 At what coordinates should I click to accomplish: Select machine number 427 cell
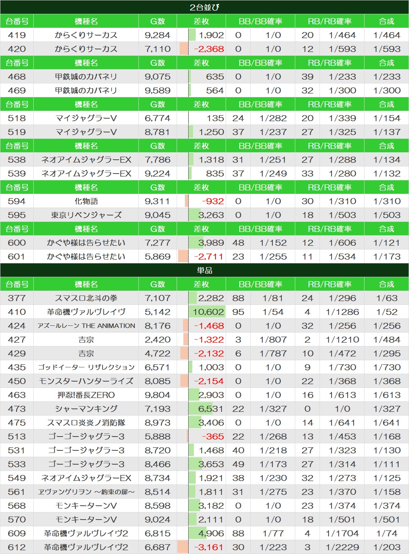click(17, 340)
